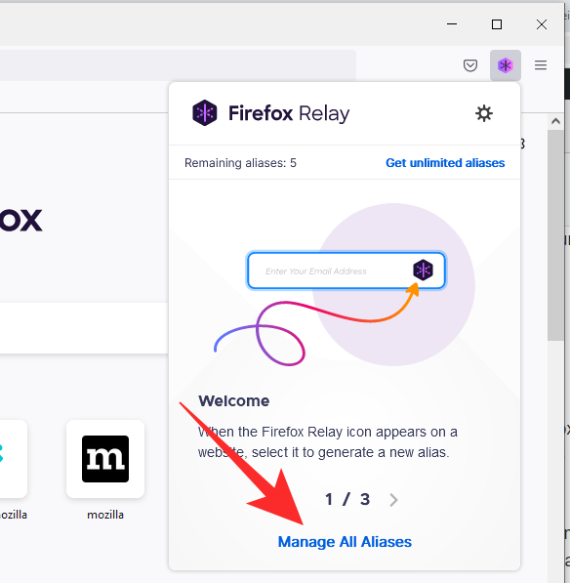Screen dimensions: 570x583
Task: Maximize the Firefox window
Action: (x=497, y=24)
